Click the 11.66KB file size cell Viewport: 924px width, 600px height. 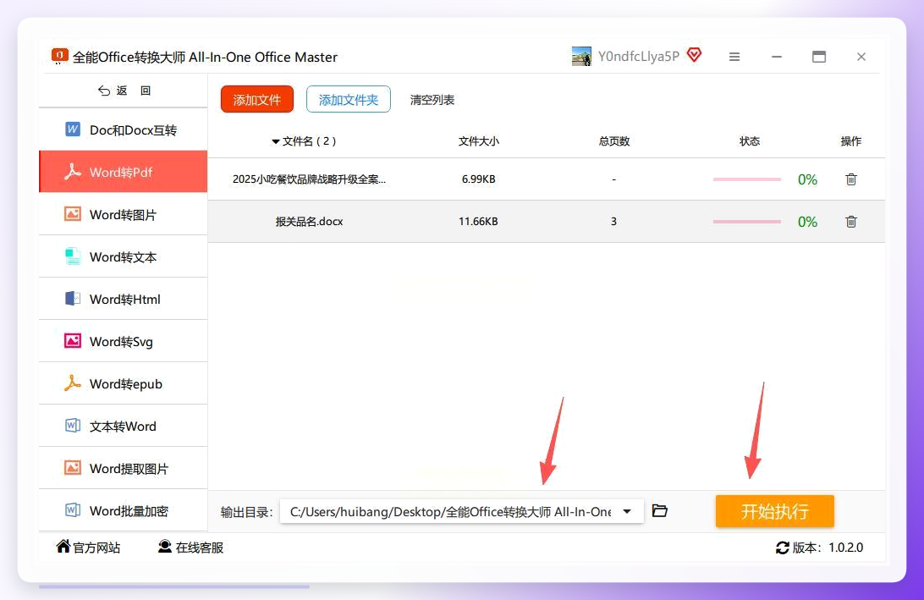tap(479, 222)
